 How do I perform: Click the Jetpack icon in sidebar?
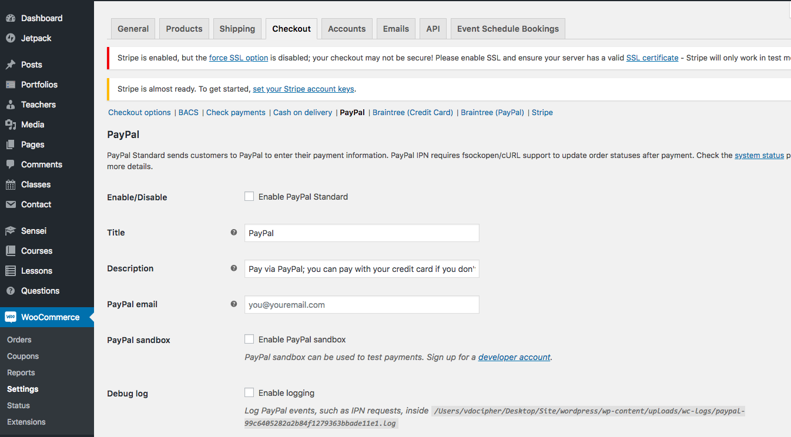[11, 38]
